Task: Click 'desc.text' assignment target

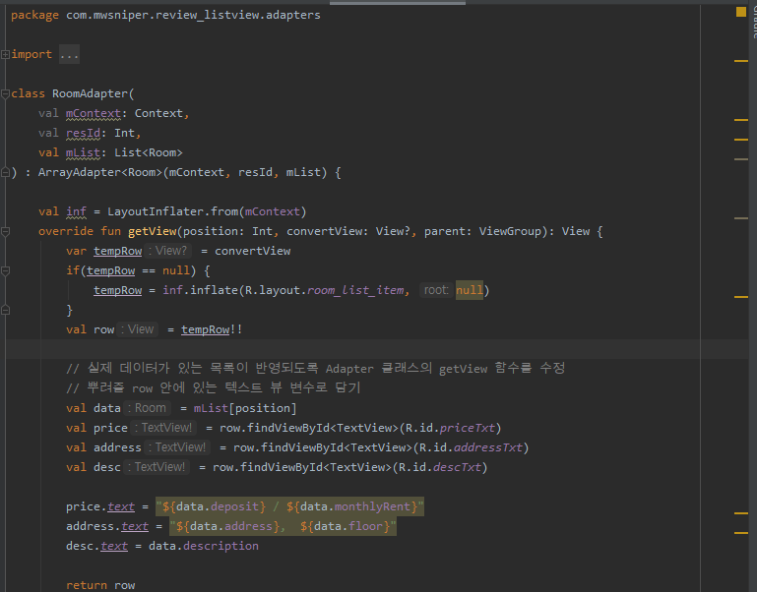Action: pyautogui.click(x=97, y=546)
